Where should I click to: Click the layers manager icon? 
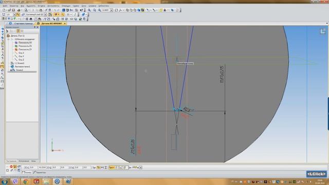(x=23, y=14)
